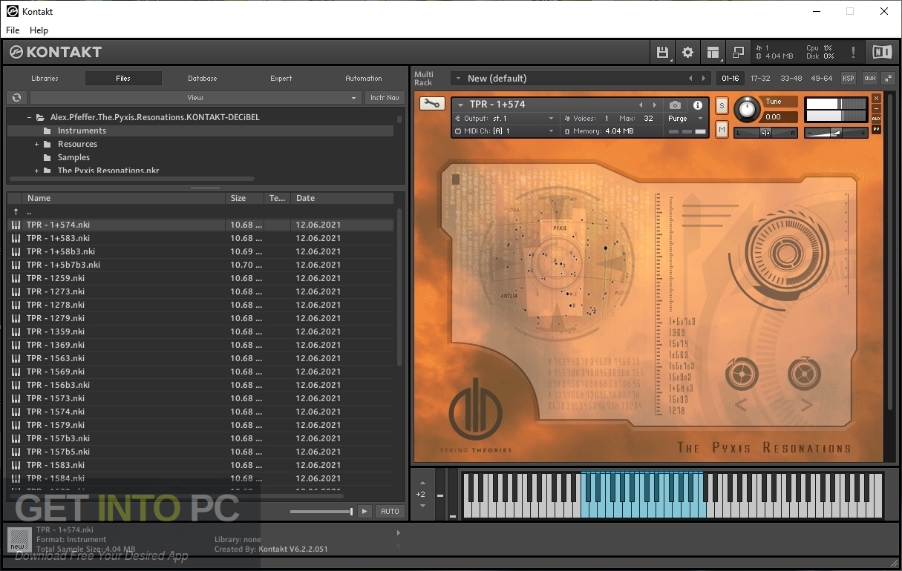
Task: Switch to the Automation tab
Action: point(364,78)
